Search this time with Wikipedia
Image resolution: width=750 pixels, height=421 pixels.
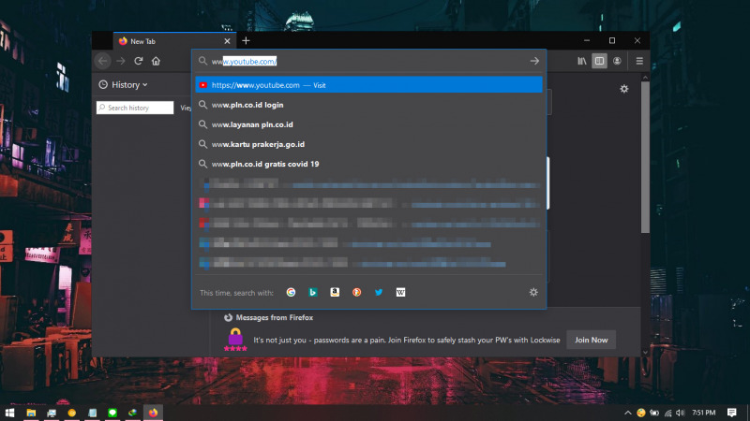(401, 292)
